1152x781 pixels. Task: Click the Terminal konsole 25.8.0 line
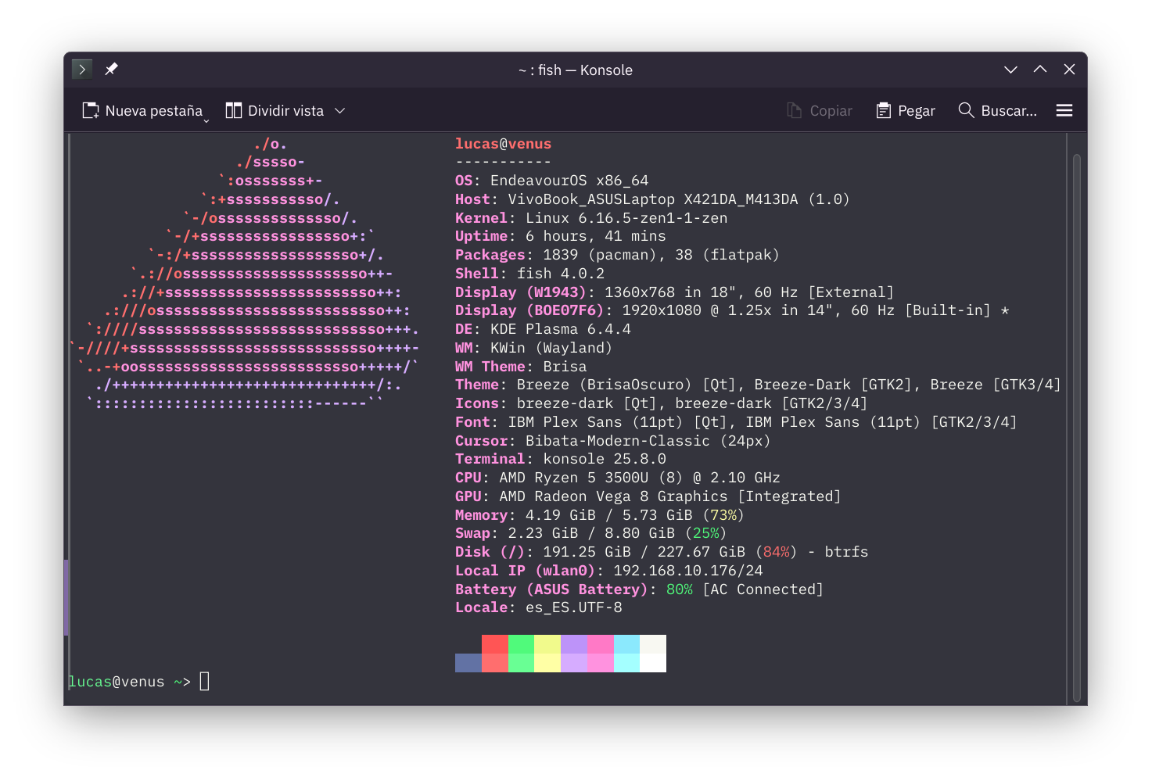[x=561, y=459]
